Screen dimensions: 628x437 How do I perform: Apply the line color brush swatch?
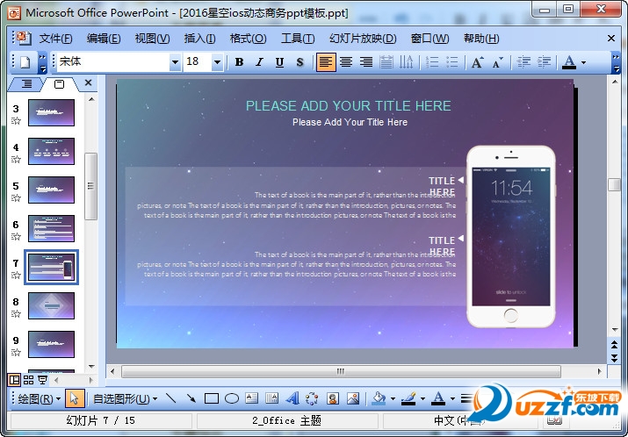(x=408, y=398)
